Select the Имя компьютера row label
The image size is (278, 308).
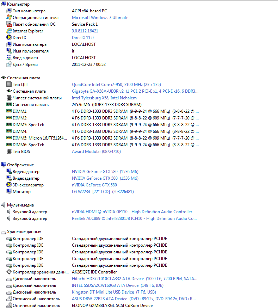(30, 44)
